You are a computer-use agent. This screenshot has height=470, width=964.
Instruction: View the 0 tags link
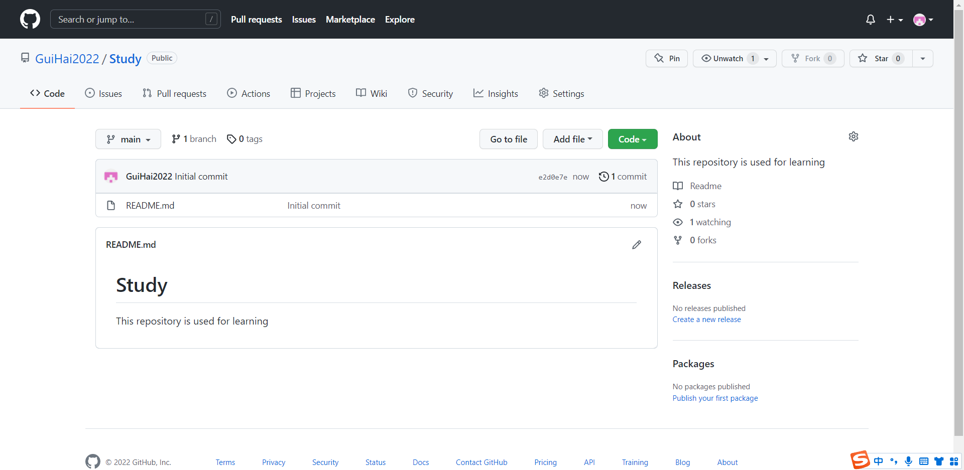coord(245,139)
